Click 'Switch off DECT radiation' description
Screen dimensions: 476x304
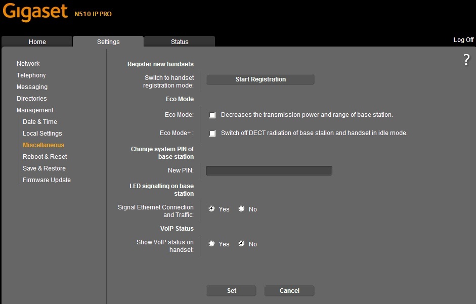tap(314, 133)
